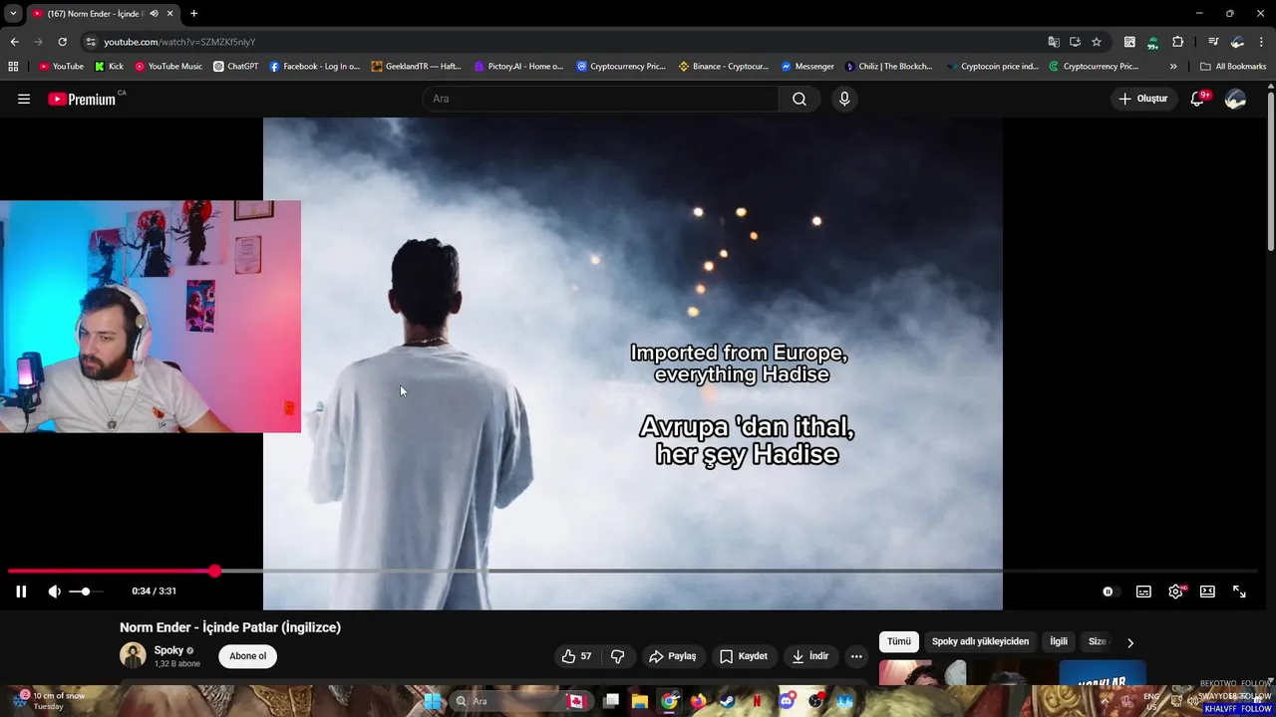Start voice search with microphone icon
The image size is (1276, 717).
coord(844,99)
